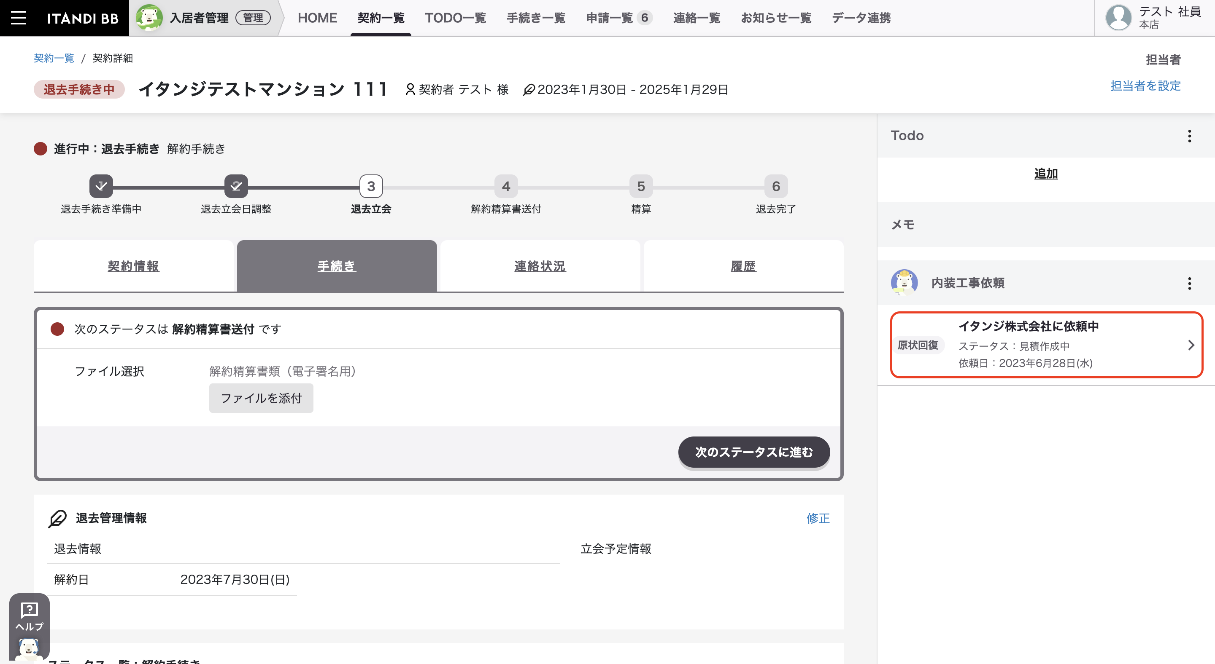
Task: Click the feather icon next to 退去管理情報
Action: (57, 519)
